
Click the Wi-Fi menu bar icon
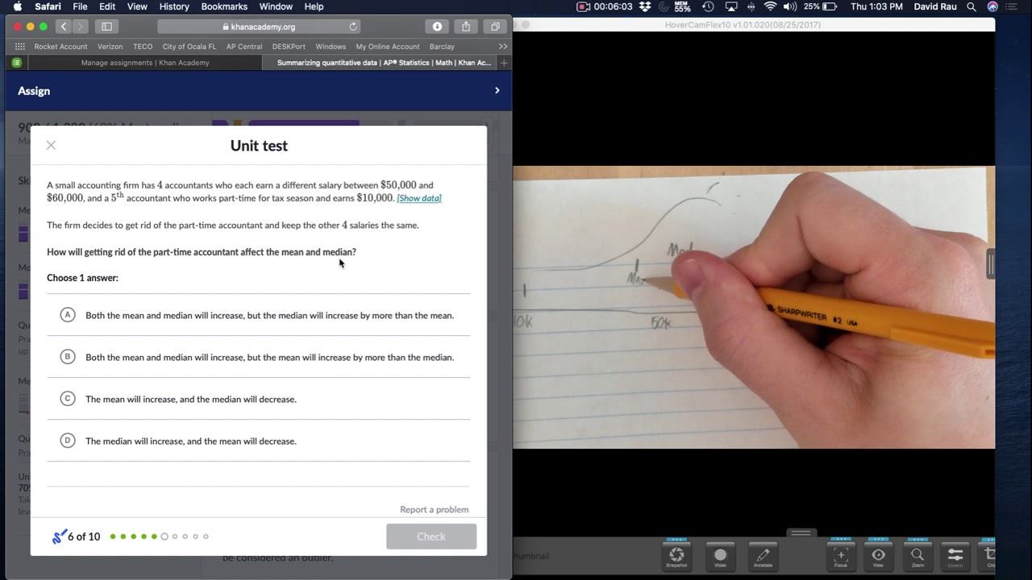point(770,6)
